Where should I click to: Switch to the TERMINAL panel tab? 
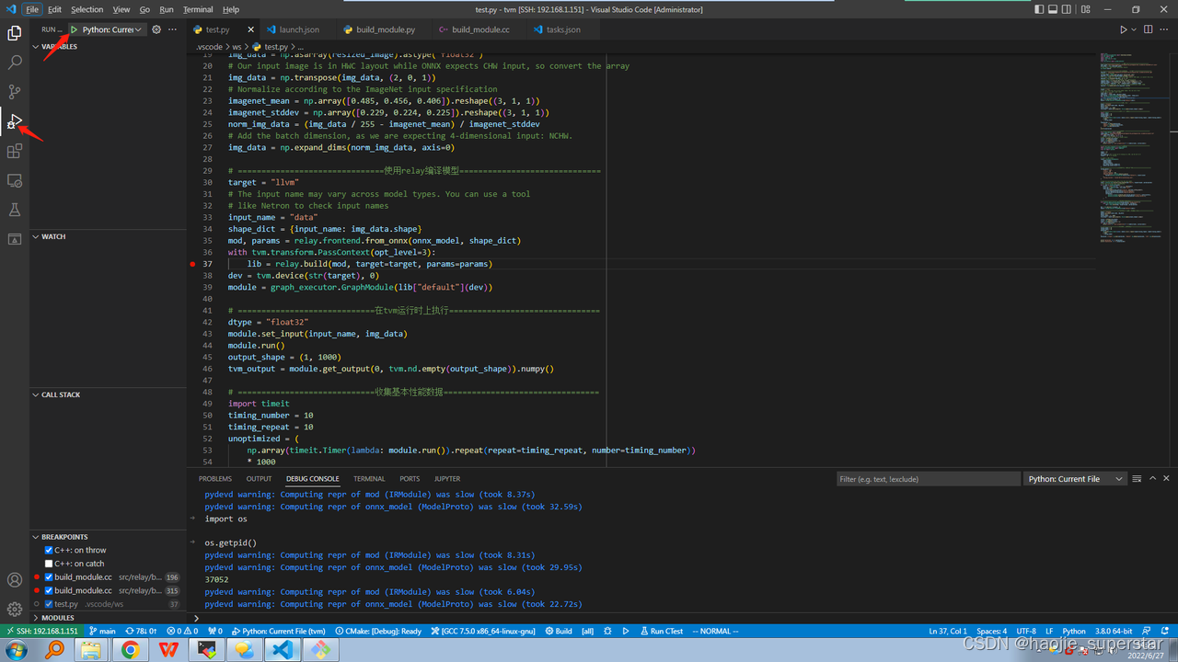369,479
